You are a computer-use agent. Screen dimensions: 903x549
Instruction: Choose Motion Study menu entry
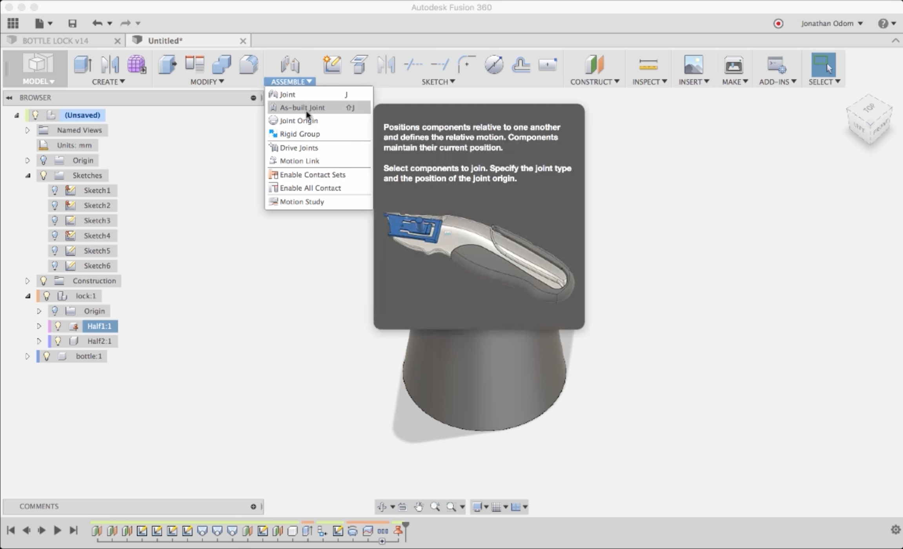click(x=302, y=202)
